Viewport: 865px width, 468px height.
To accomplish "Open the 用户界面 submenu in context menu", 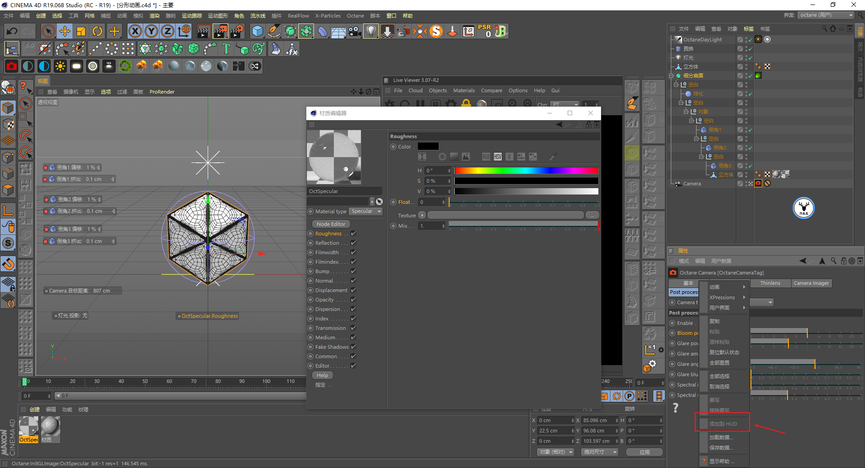I will pyautogui.click(x=725, y=308).
